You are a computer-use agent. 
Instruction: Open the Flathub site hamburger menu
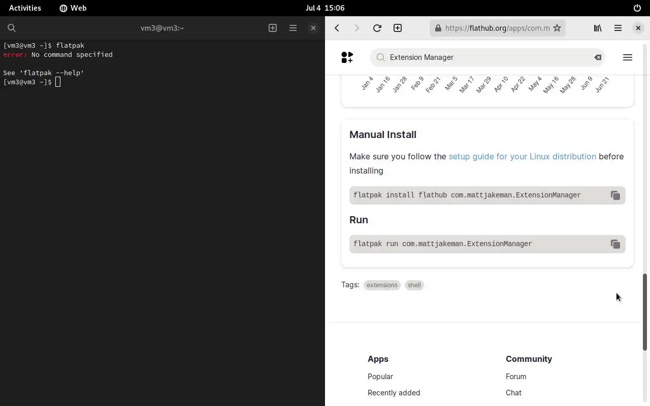point(628,57)
